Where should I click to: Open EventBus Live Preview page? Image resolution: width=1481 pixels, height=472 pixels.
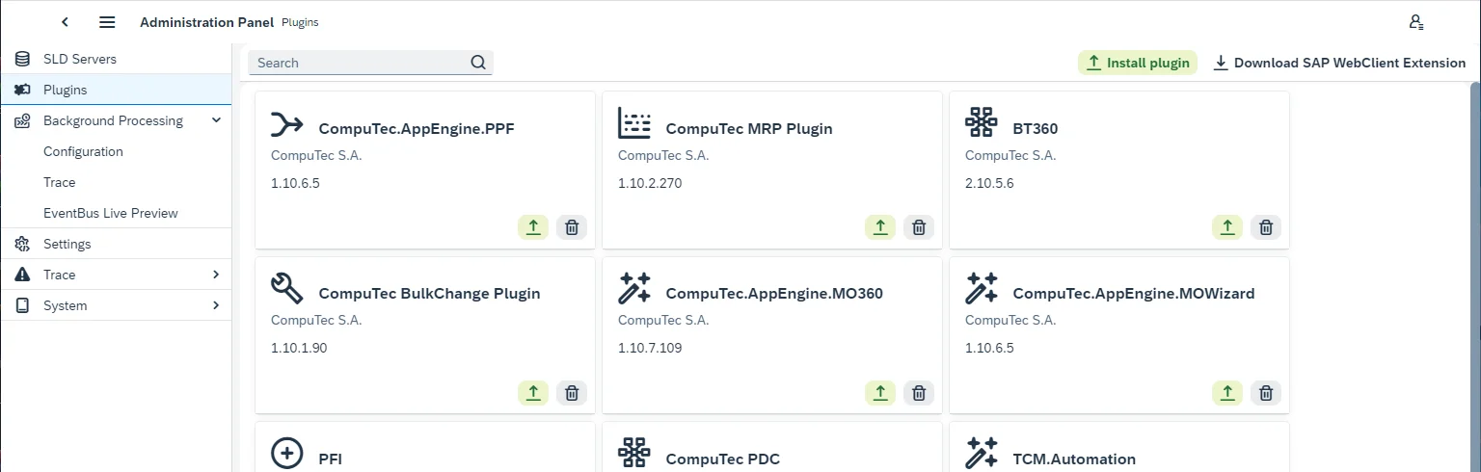[111, 213]
